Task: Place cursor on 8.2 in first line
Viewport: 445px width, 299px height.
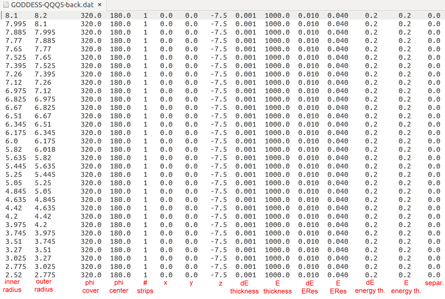Action: click(x=41, y=16)
